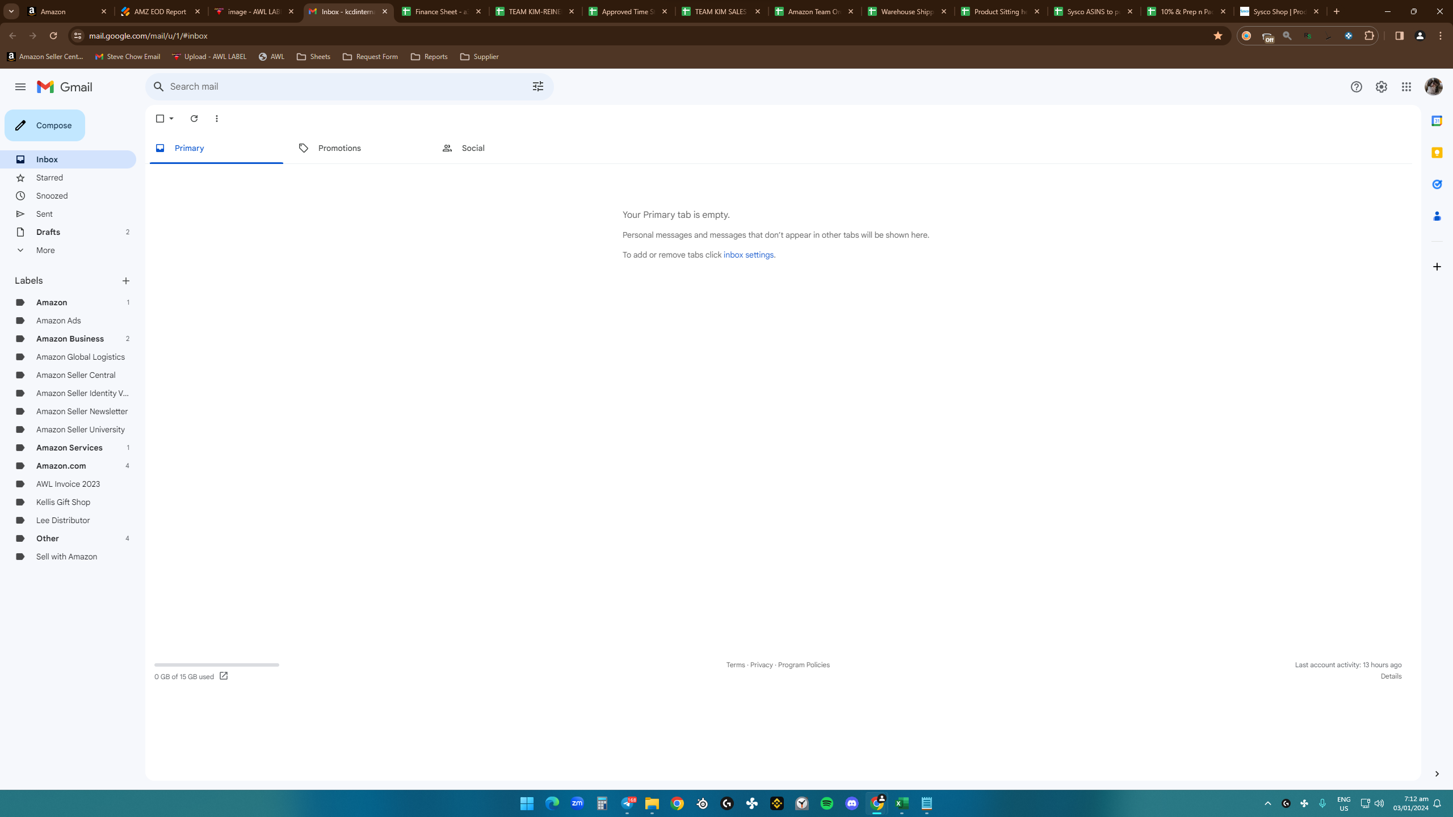Open Google Tasks side panel icon

[1437, 184]
